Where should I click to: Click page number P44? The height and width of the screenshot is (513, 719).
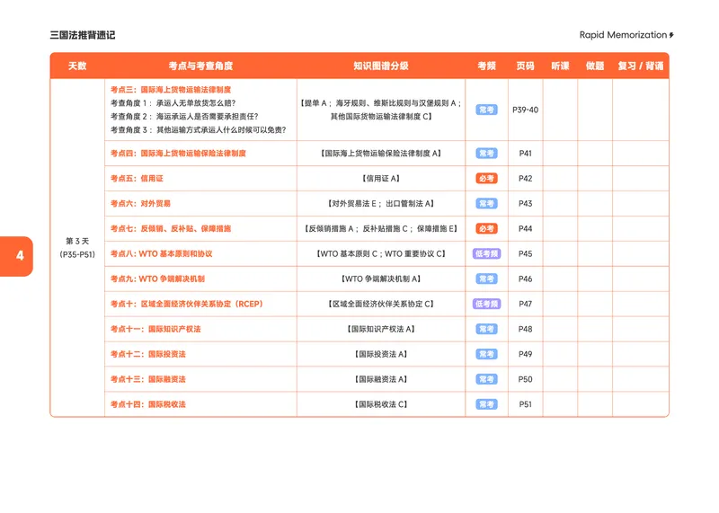tap(526, 229)
